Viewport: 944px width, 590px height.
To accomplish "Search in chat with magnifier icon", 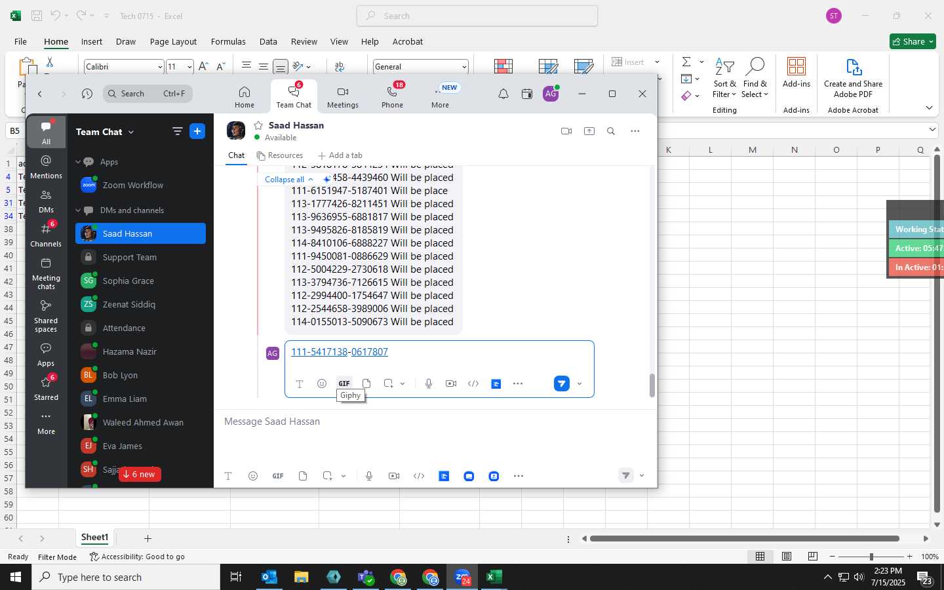I will coord(611,131).
